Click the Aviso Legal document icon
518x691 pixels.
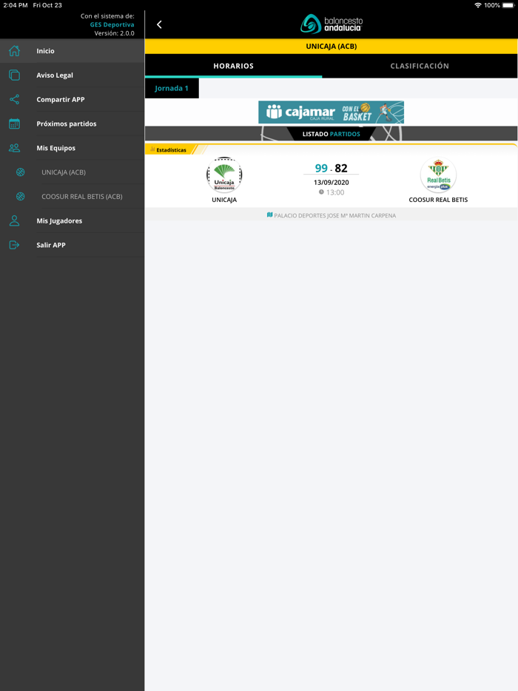(x=14, y=75)
